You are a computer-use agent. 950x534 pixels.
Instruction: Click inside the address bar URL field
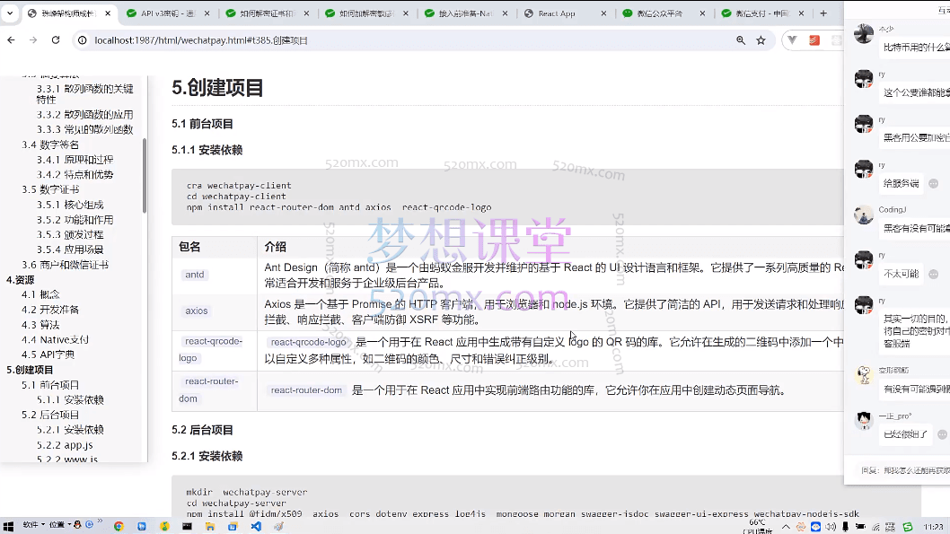click(269, 40)
